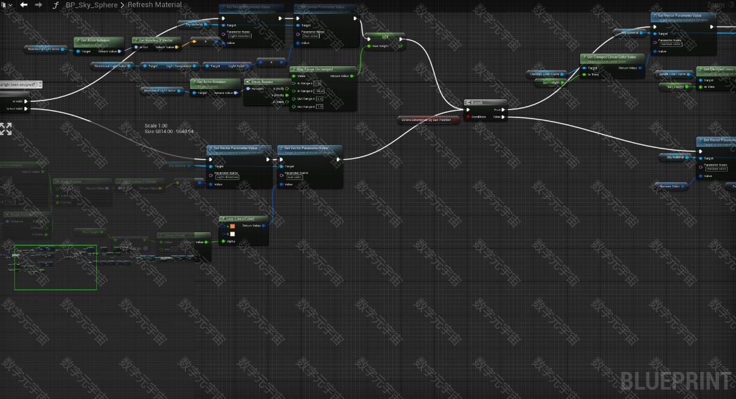Click the Branch node False exec pin
Screen dimensions: 736x399
tap(503, 117)
